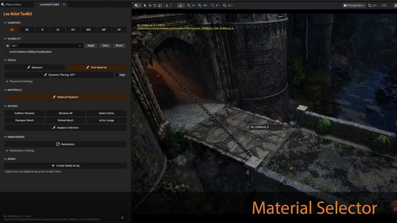Toggle Level Instance Editing Visualization checkbox
The height and width of the screenshot is (223, 397).
click(x=7, y=52)
